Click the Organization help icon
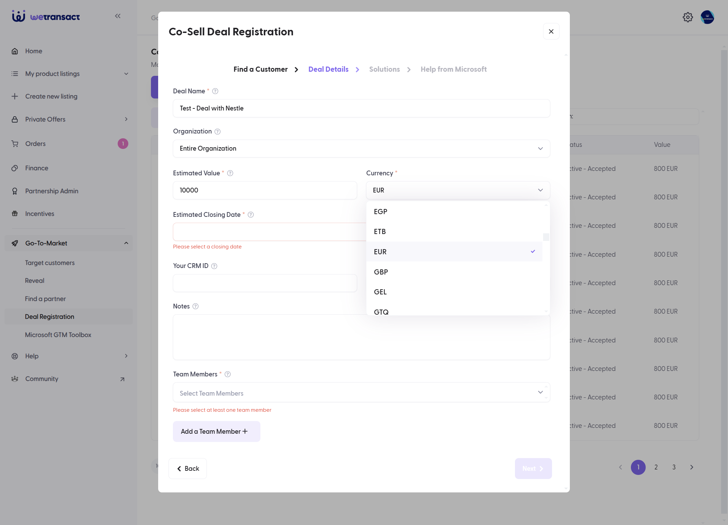The image size is (728, 525). point(218,131)
